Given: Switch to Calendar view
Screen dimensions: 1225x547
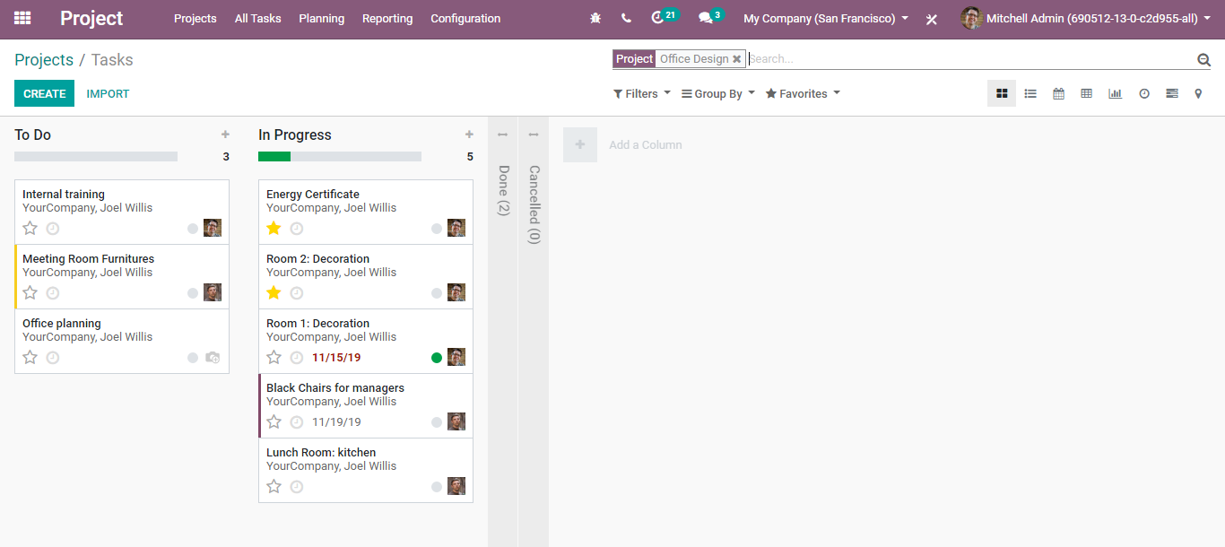Looking at the screenshot, I should pos(1058,93).
